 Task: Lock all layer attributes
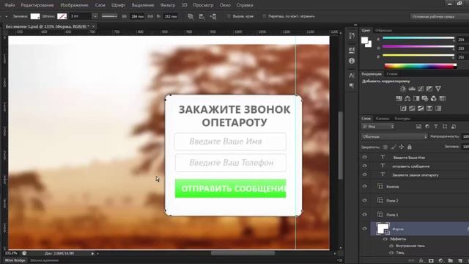click(410, 147)
